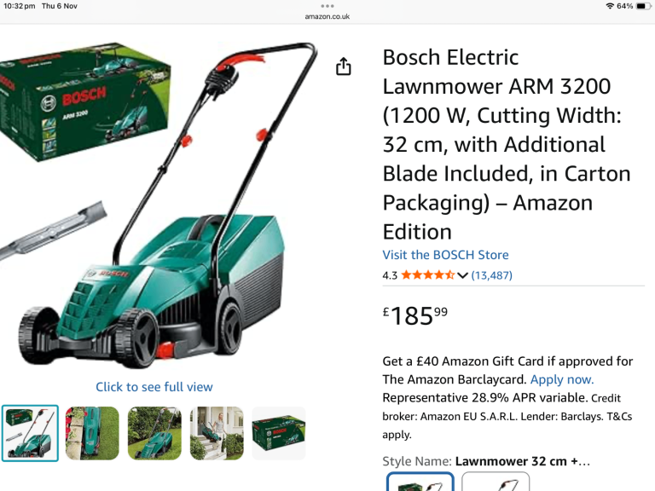This screenshot has height=491, width=655.
Task: Tap the amazon.co.uk address bar
Action: pyautogui.click(x=327, y=17)
